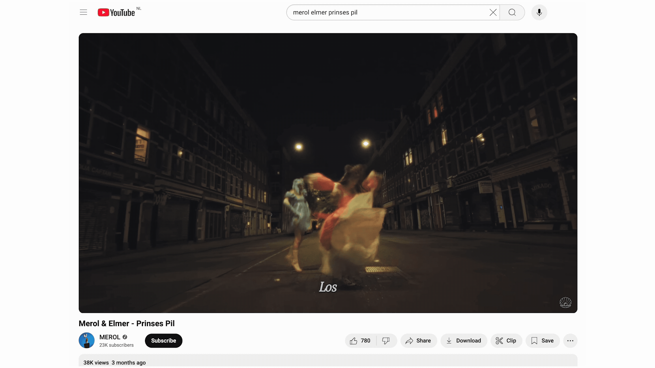The image size is (655, 368).
Task: Create a Clip of the video
Action: pyautogui.click(x=506, y=341)
